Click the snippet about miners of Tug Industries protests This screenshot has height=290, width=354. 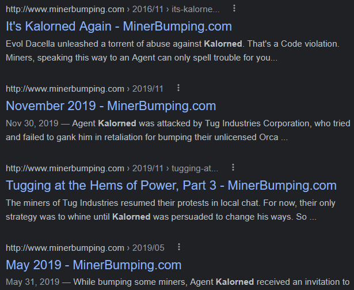tap(170, 210)
